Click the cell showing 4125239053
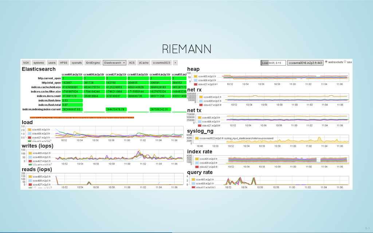Image resolution: width=373 pixels, height=233 pixels. tap(116, 87)
